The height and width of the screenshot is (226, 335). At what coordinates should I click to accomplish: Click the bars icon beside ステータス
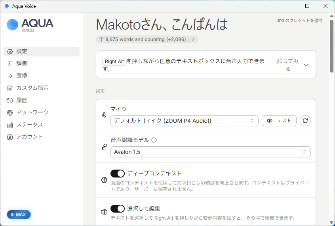point(10,125)
